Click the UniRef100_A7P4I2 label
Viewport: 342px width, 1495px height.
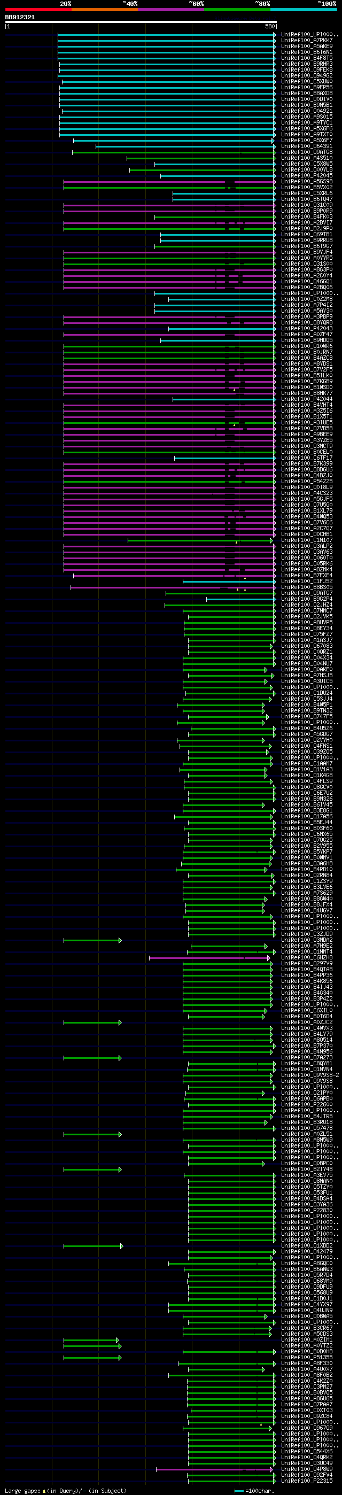click(x=307, y=305)
